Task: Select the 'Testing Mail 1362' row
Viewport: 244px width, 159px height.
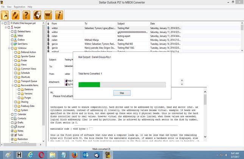Action: [114, 48]
